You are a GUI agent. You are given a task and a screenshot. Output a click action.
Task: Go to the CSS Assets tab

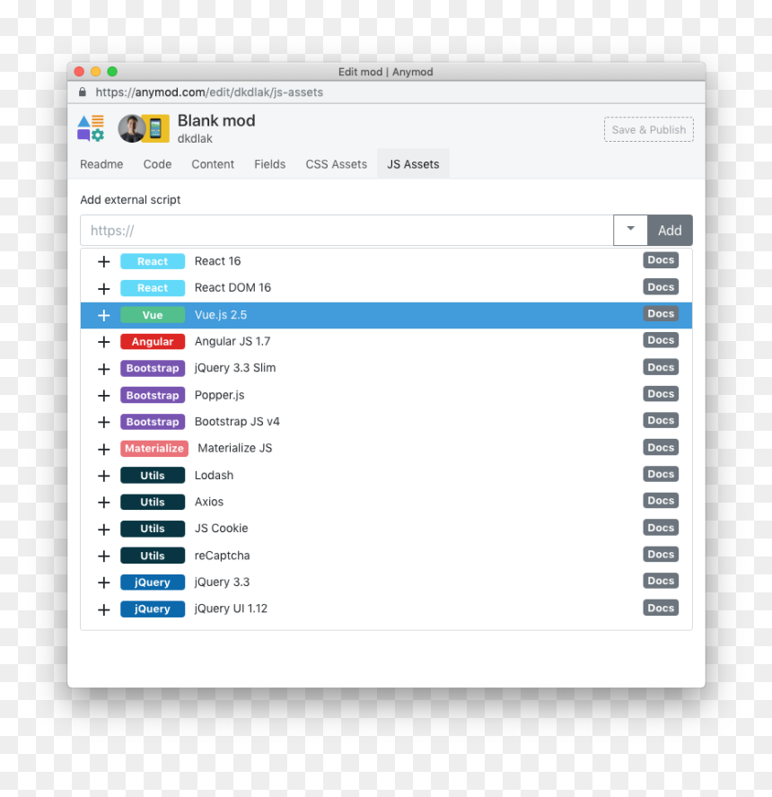336,164
